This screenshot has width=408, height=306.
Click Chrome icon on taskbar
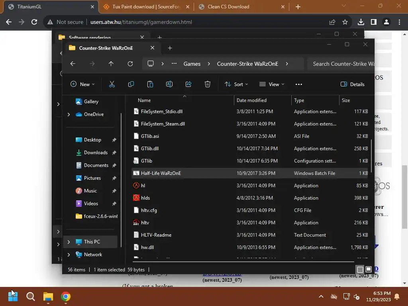[66, 296]
